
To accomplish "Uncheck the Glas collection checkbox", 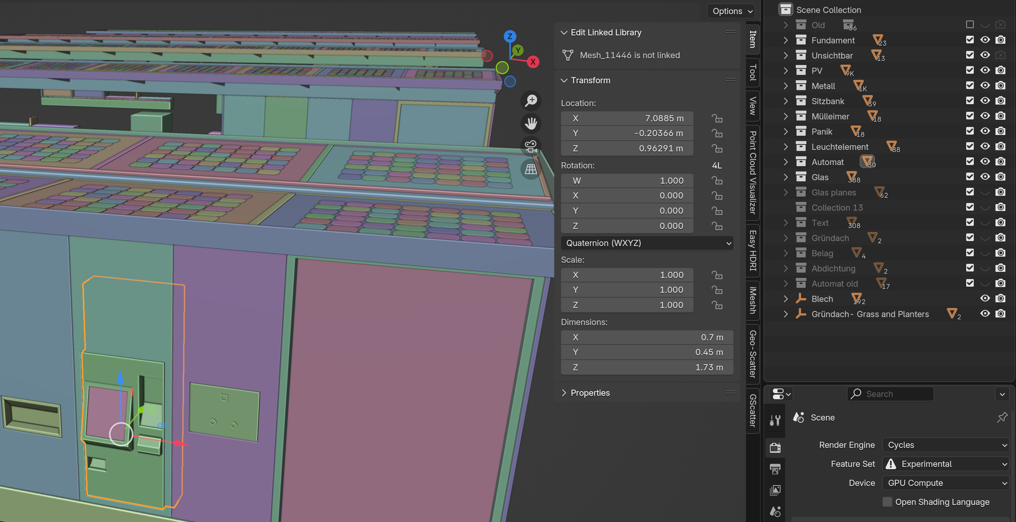I will pyautogui.click(x=970, y=177).
